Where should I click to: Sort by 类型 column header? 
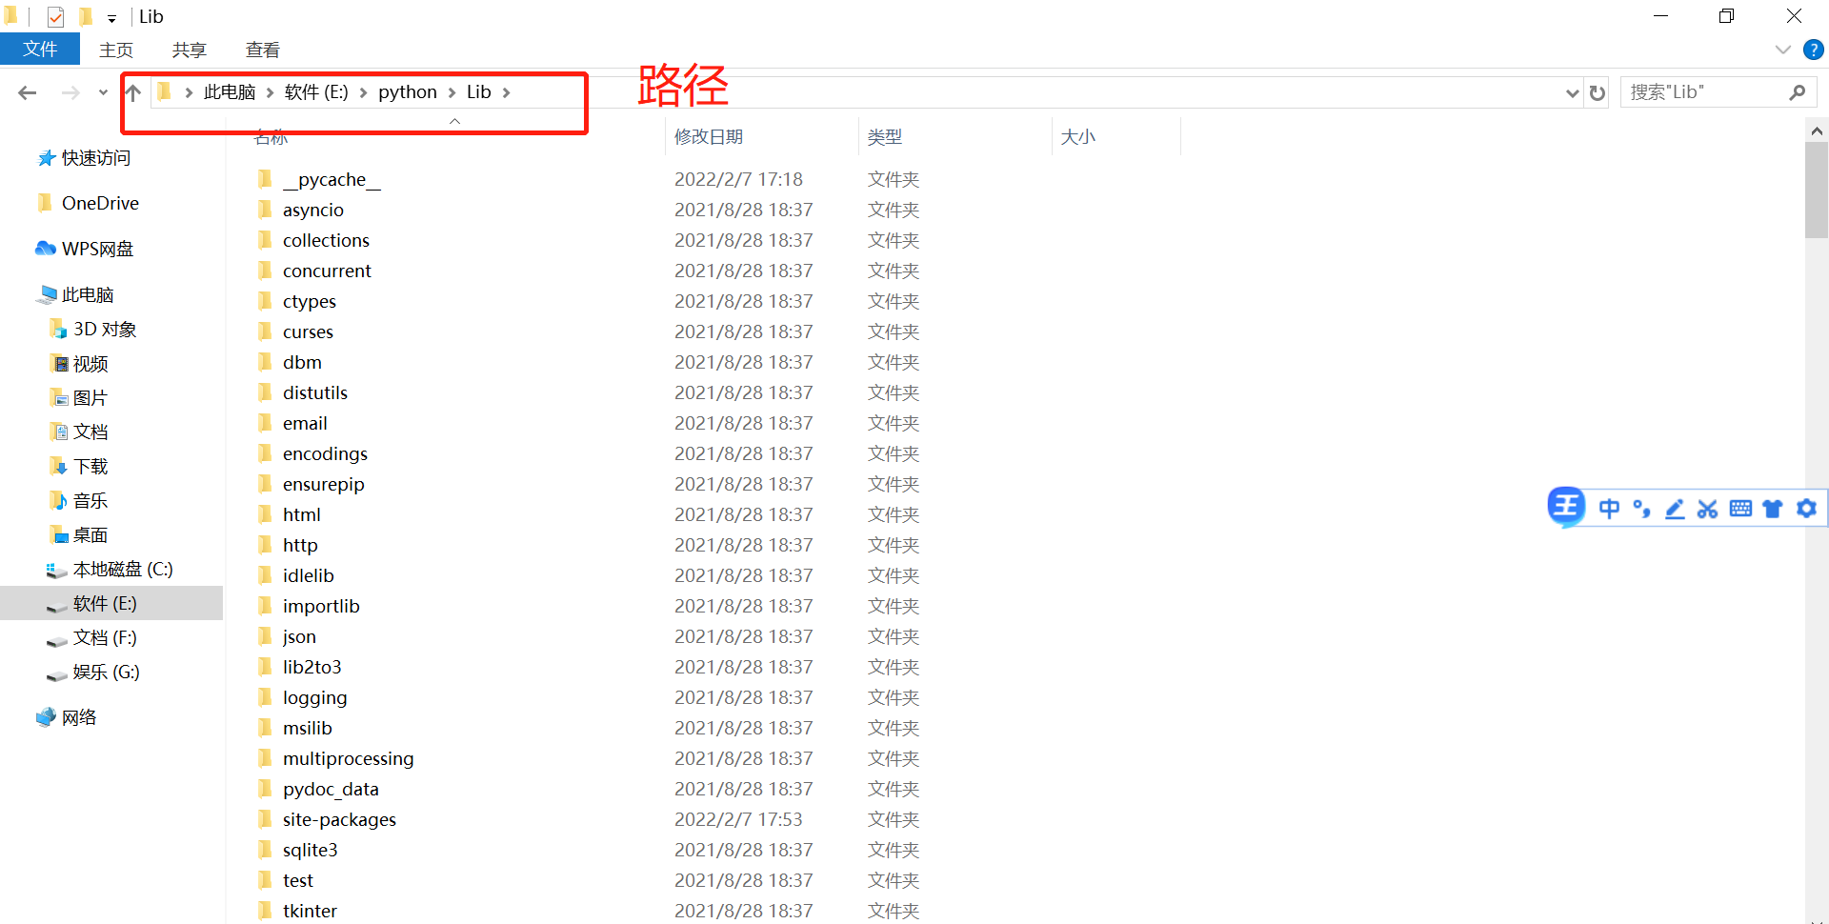885,137
